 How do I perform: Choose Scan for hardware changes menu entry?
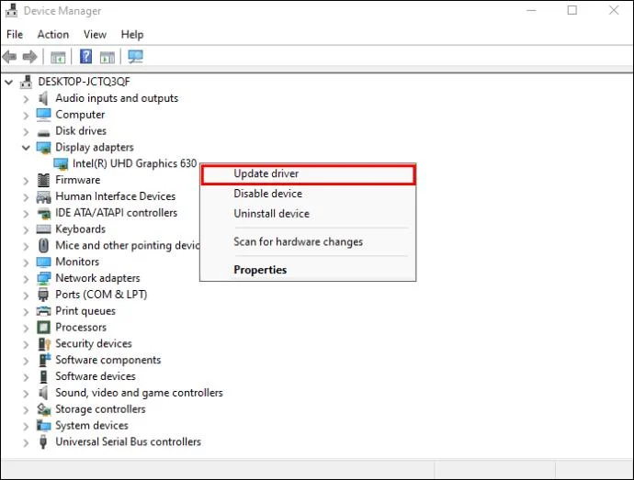point(308,242)
